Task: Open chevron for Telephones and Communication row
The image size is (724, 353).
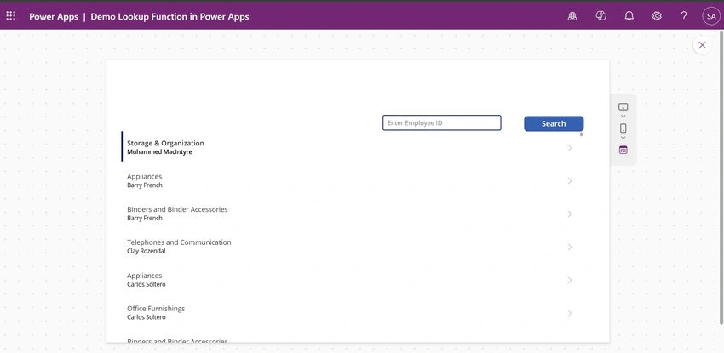Action: click(x=569, y=247)
